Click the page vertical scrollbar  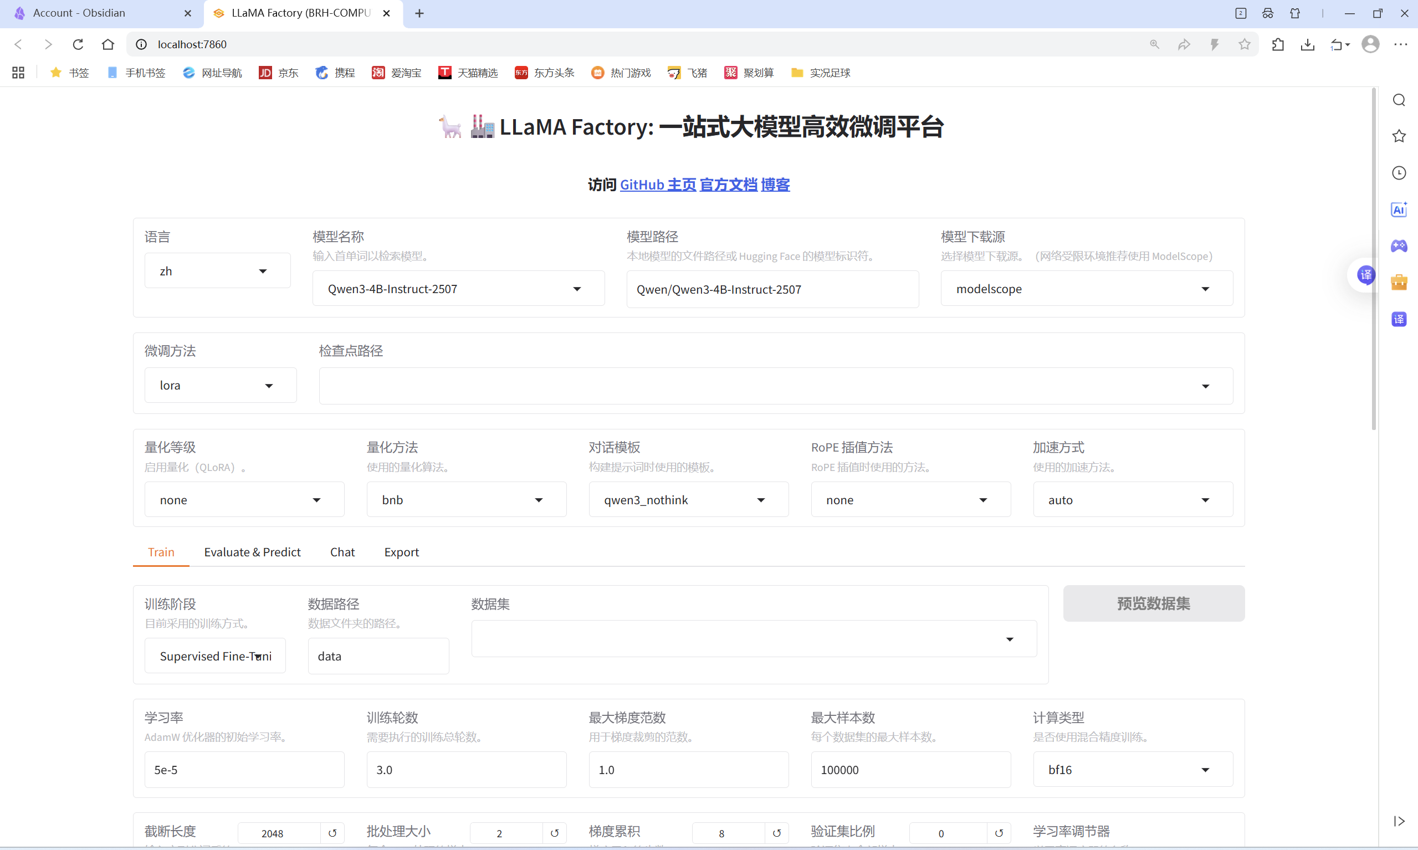pos(1373,258)
